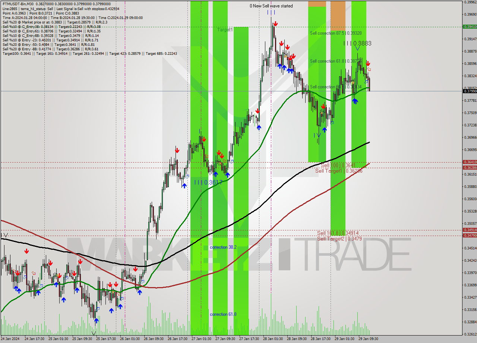Click the '26 Jan 01:30' time axis label
This screenshot has width=477, height=343.
click(x=130, y=339)
